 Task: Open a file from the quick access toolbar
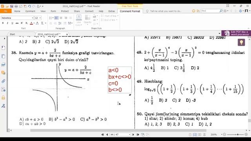7,6
